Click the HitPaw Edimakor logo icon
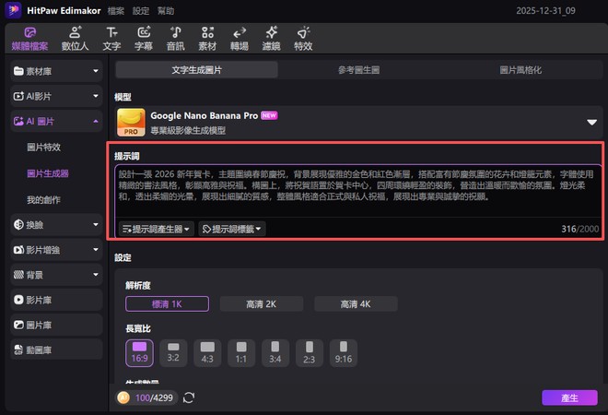608x415 pixels. pos(13,10)
